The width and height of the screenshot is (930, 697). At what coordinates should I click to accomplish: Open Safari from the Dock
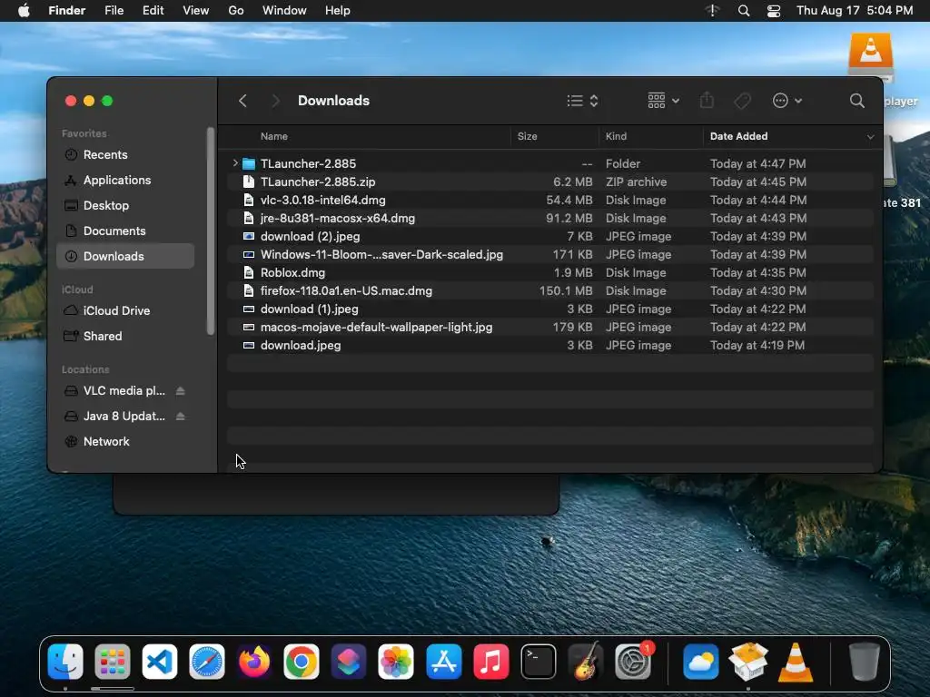[x=207, y=662]
